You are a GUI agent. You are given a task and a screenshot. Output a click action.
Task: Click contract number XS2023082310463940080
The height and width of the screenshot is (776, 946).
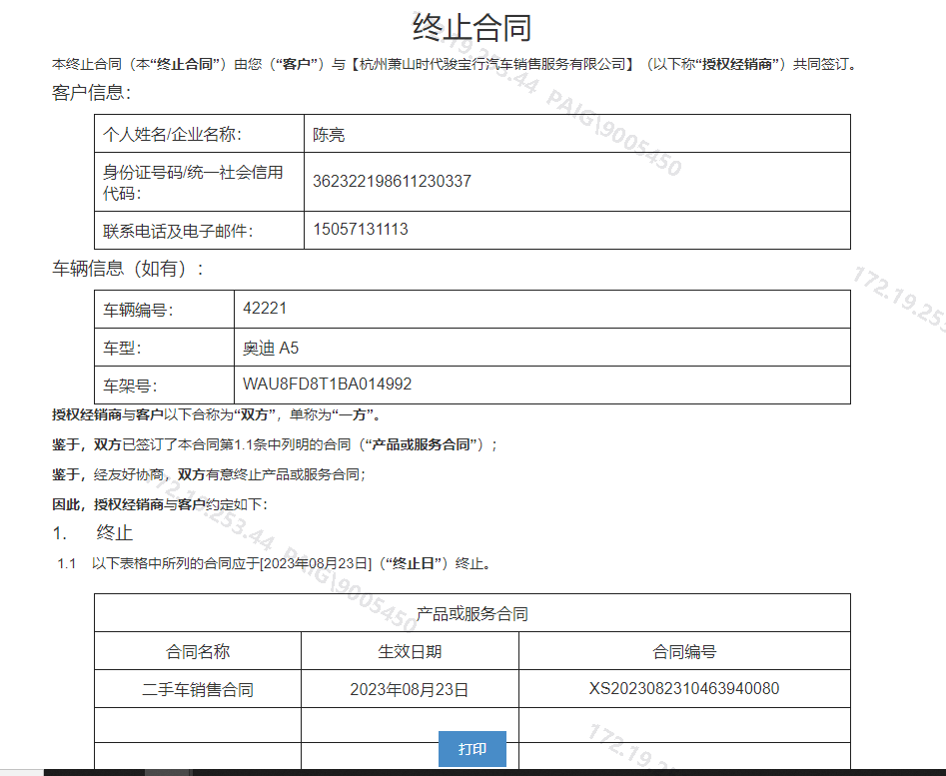click(684, 688)
